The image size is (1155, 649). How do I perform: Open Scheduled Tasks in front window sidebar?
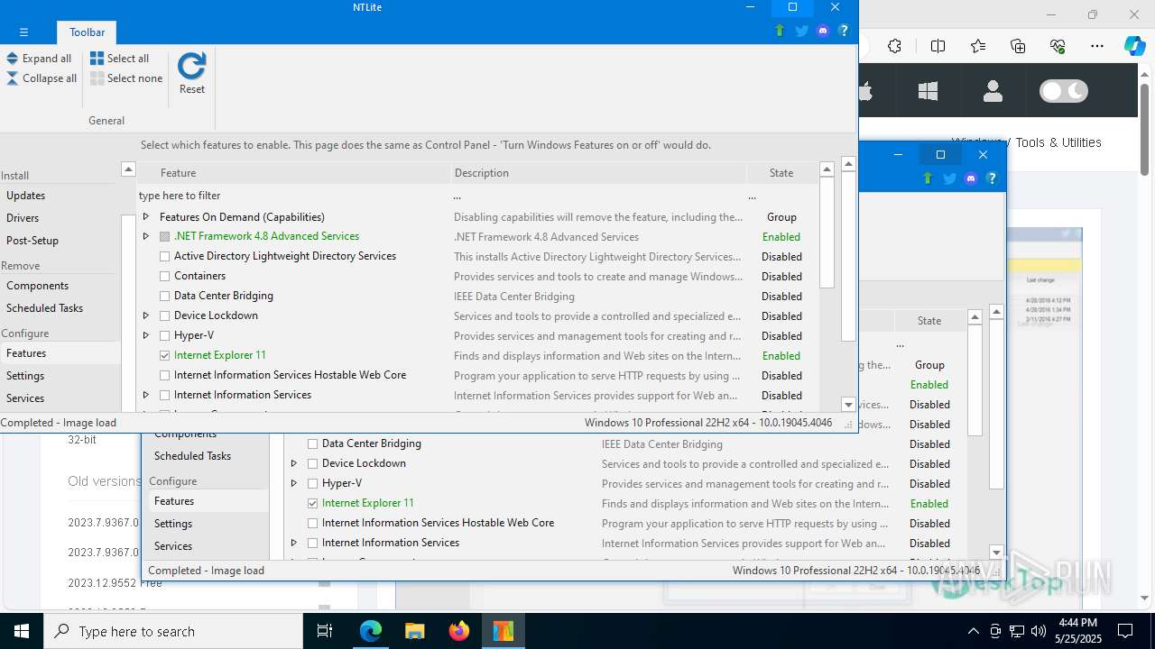coord(44,308)
